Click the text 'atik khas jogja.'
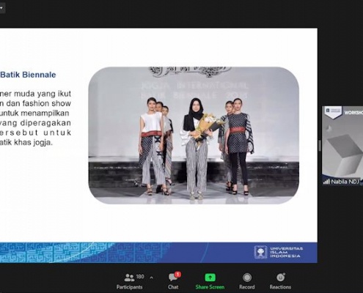The height and width of the screenshot is (293, 363). point(26,143)
